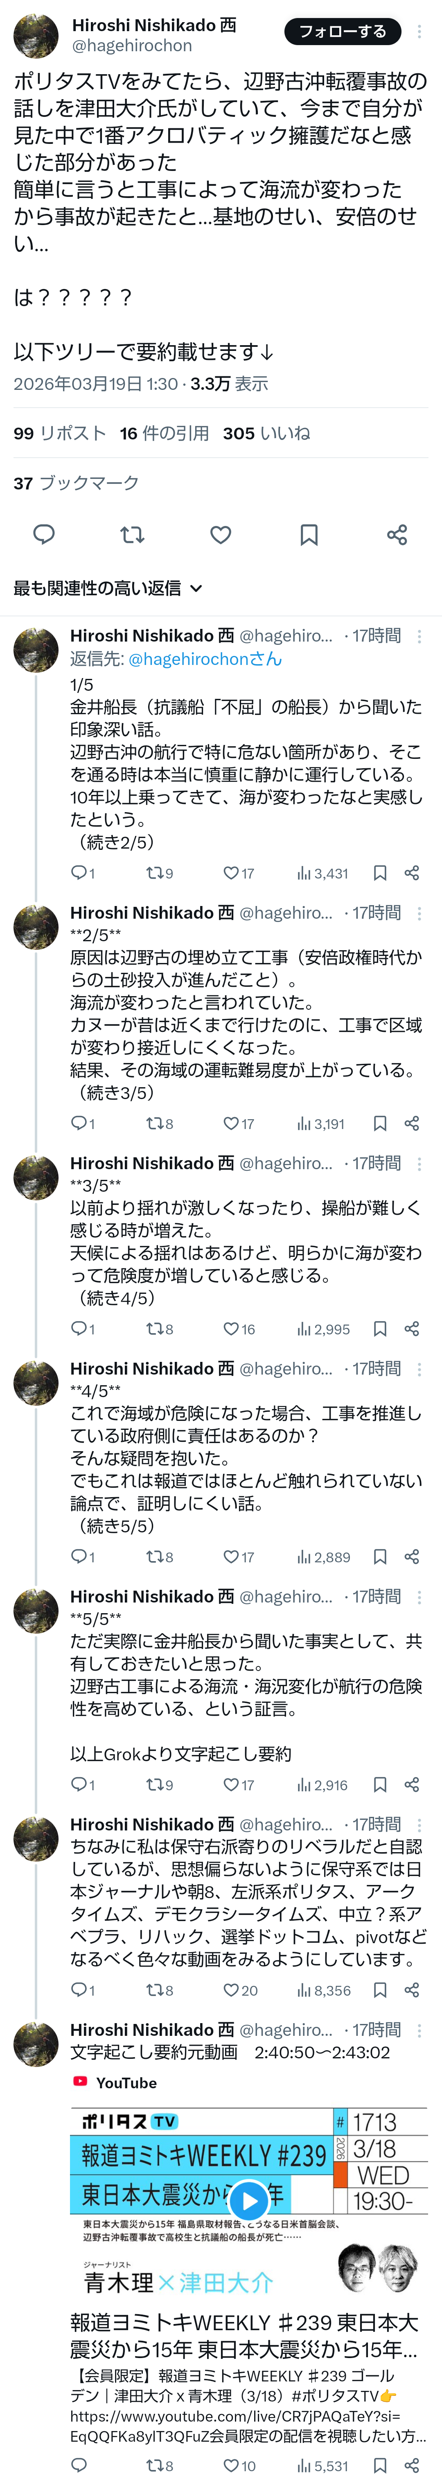442x2479 pixels.
Task: Open the @hagehirochon mention link
Action: click(x=205, y=659)
